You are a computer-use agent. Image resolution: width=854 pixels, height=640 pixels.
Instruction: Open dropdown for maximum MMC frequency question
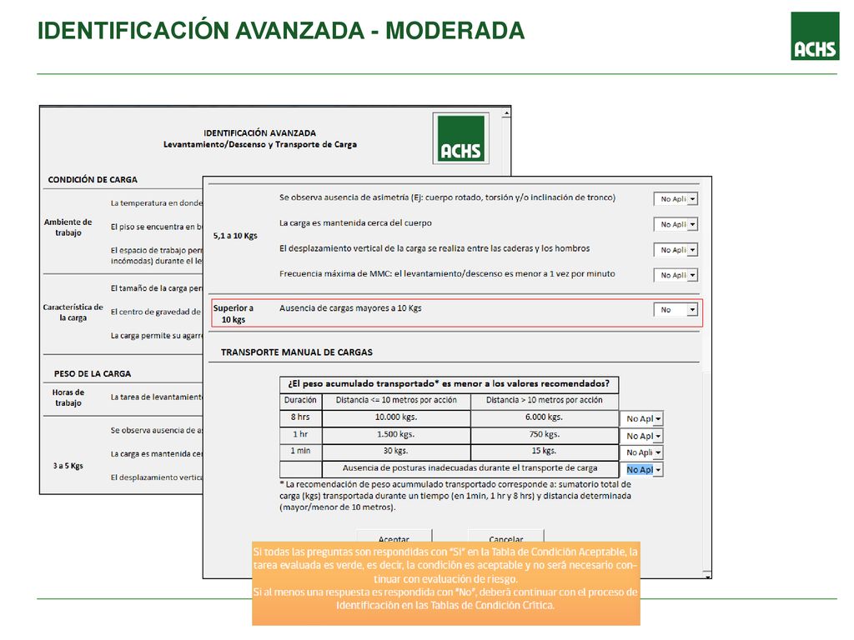click(676, 275)
